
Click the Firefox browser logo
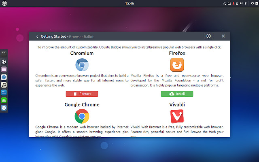177,65
